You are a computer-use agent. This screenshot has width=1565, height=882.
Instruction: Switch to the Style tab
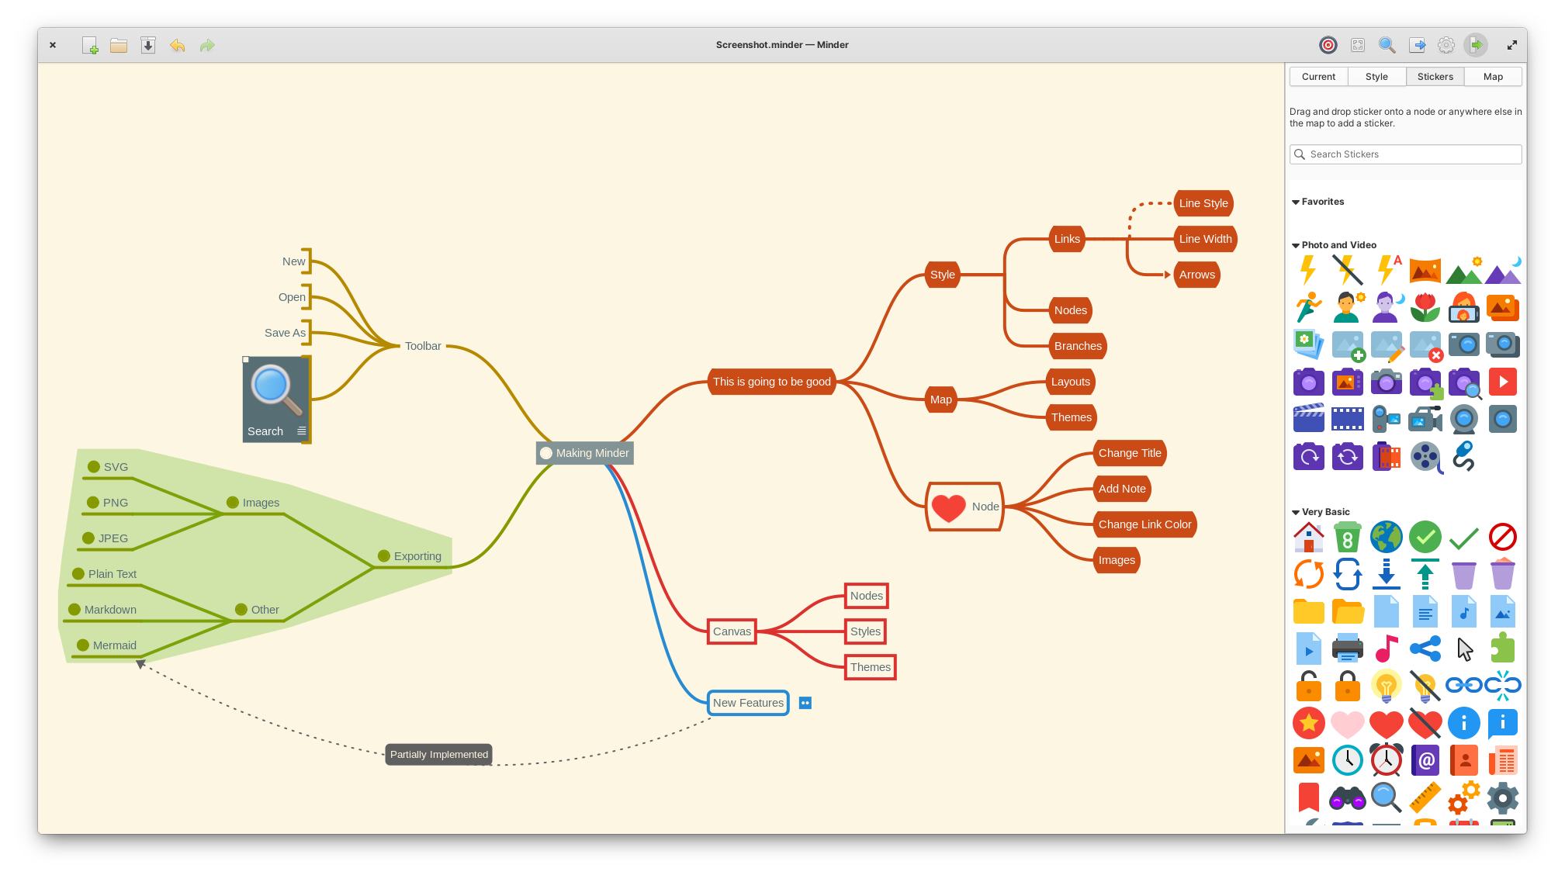1376,77
